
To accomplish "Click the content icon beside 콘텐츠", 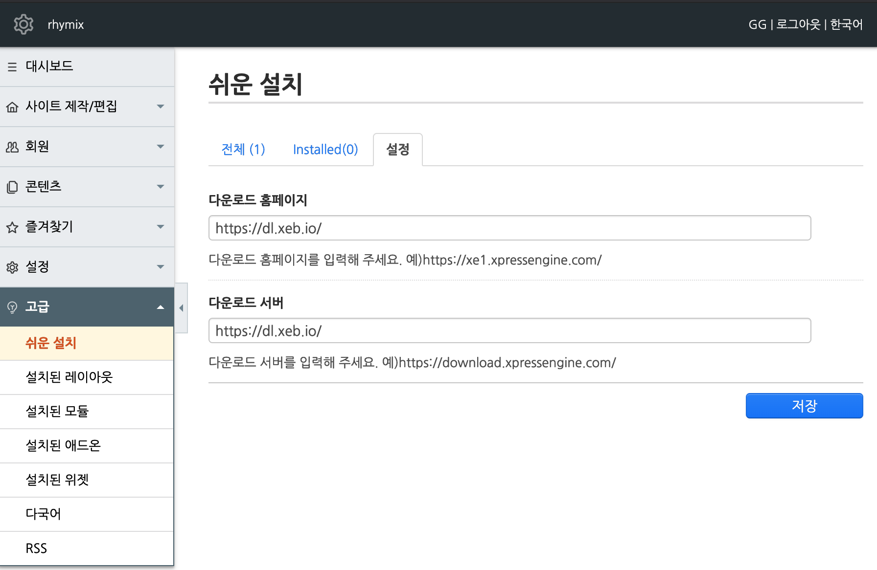I will 13,186.
